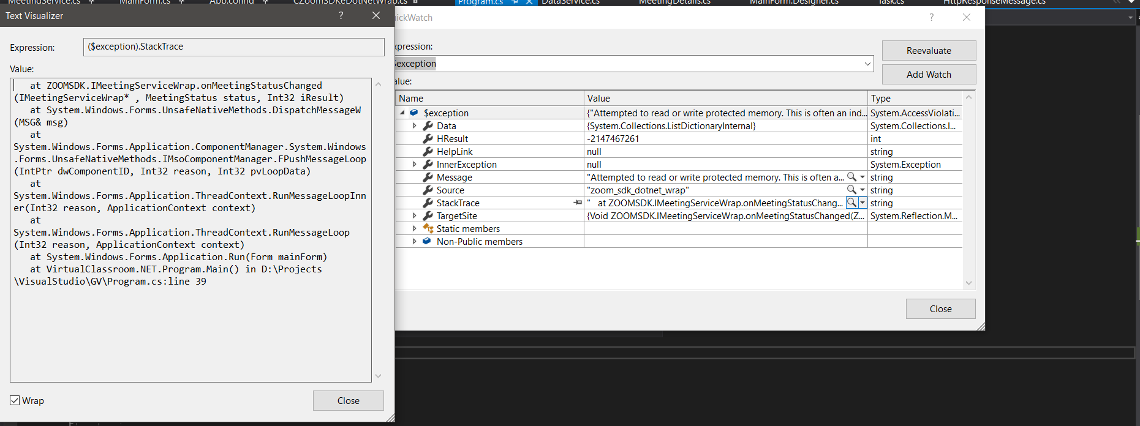Viewport: 1140px width, 426px height.
Task: Click the TargetSite value cell
Action: (726, 215)
